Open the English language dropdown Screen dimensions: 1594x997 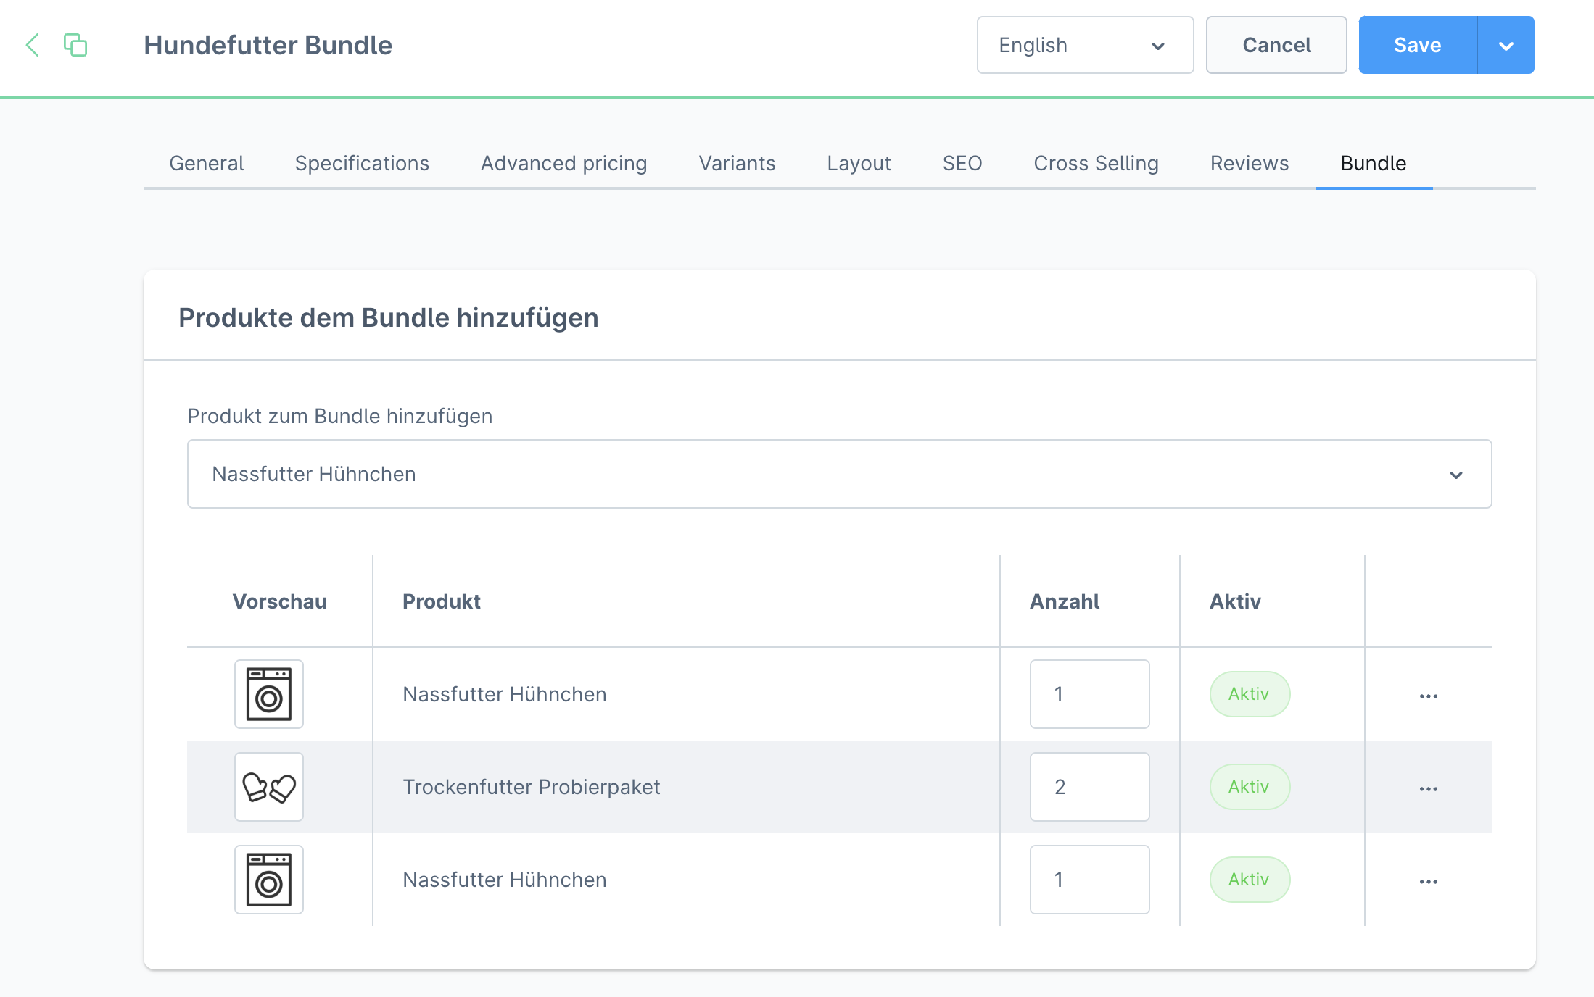(1084, 45)
